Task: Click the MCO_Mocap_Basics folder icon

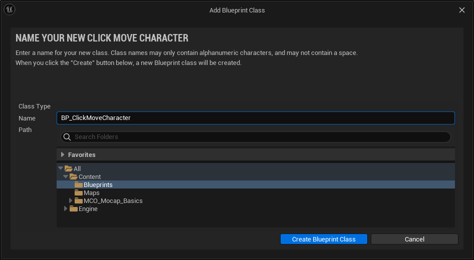Action: 79,200
